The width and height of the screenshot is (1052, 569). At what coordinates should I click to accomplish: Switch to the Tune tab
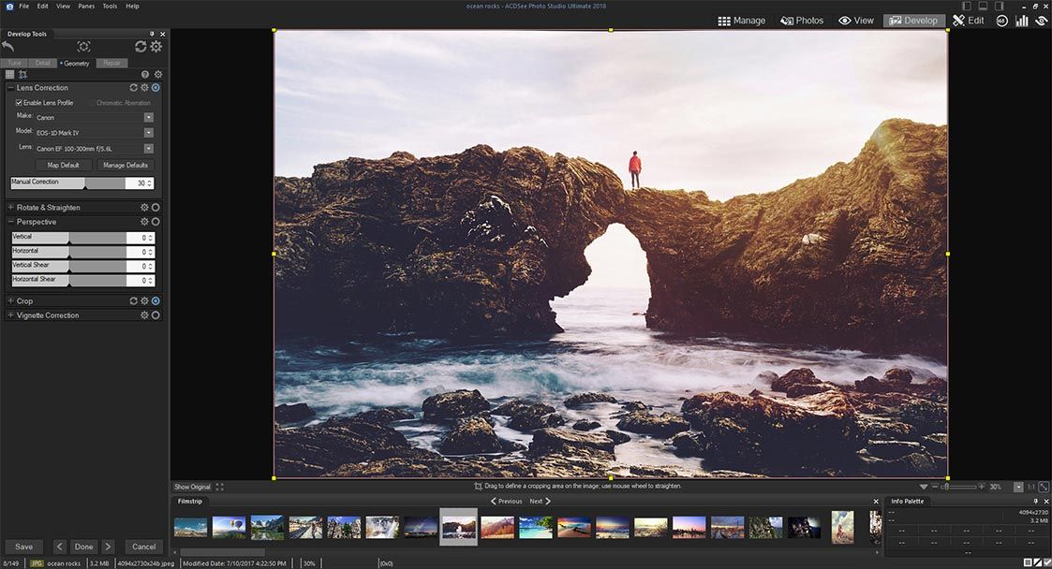[14, 62]
